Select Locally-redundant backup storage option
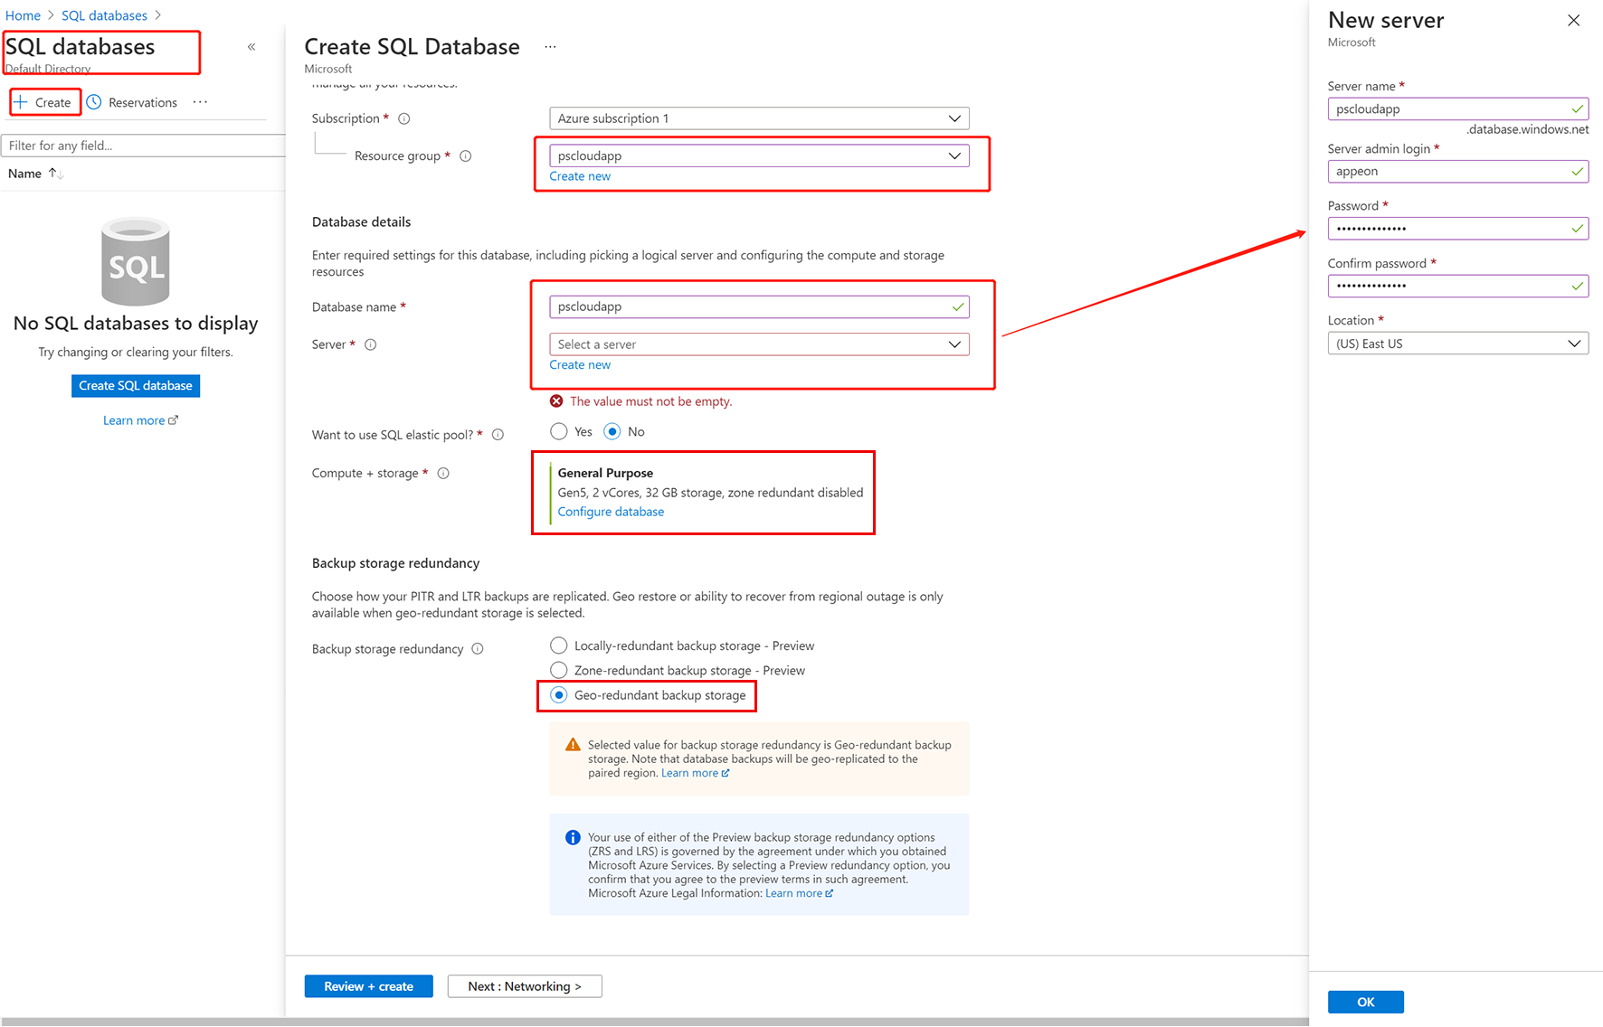This screenshot has width=1603, height=1027. (559, 645)
